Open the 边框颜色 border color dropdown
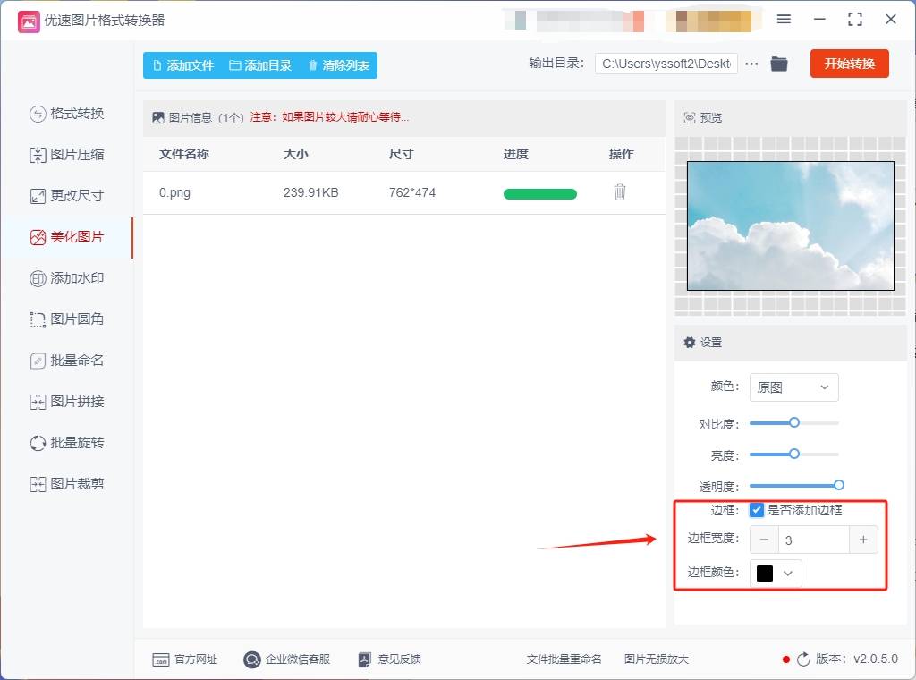Screen dimensions: 916x680 coord(775,573)
